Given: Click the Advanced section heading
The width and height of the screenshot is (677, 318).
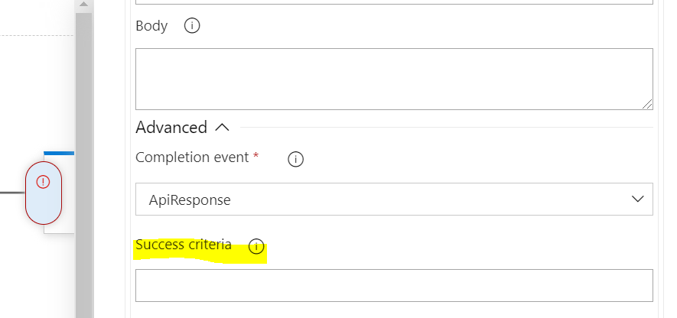Looking at the screenshot, I should point(171,127).
